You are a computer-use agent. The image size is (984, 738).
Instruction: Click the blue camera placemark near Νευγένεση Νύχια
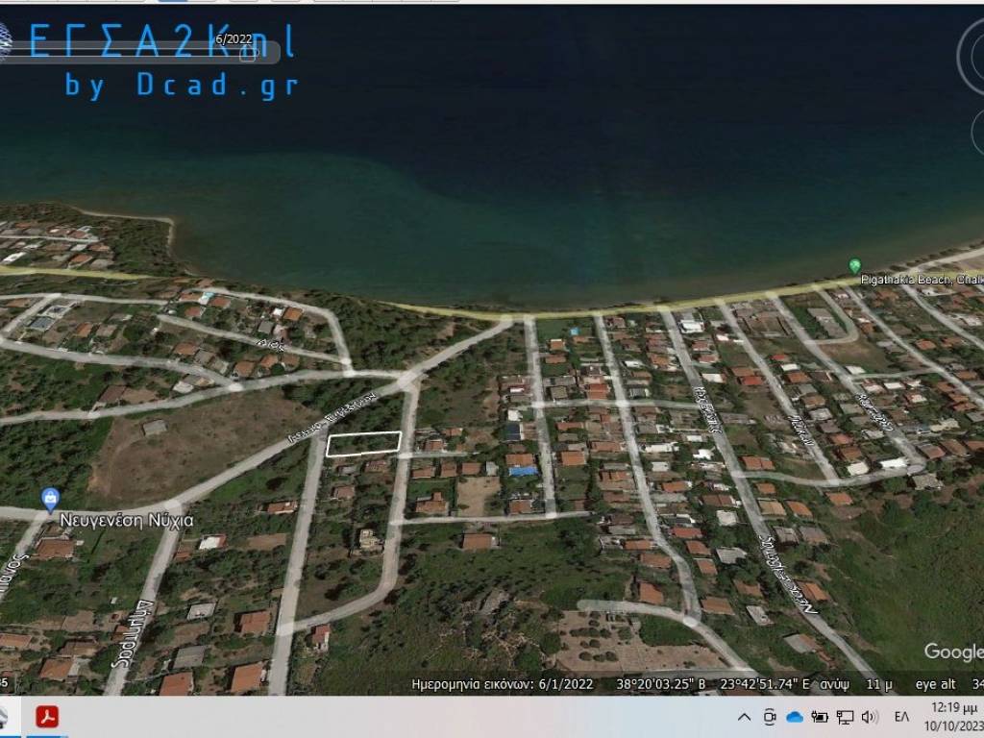tap(50, 499)
